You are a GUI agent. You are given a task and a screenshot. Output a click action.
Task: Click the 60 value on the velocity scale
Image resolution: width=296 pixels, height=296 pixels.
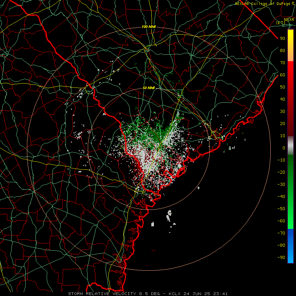(x=283, y=75)
